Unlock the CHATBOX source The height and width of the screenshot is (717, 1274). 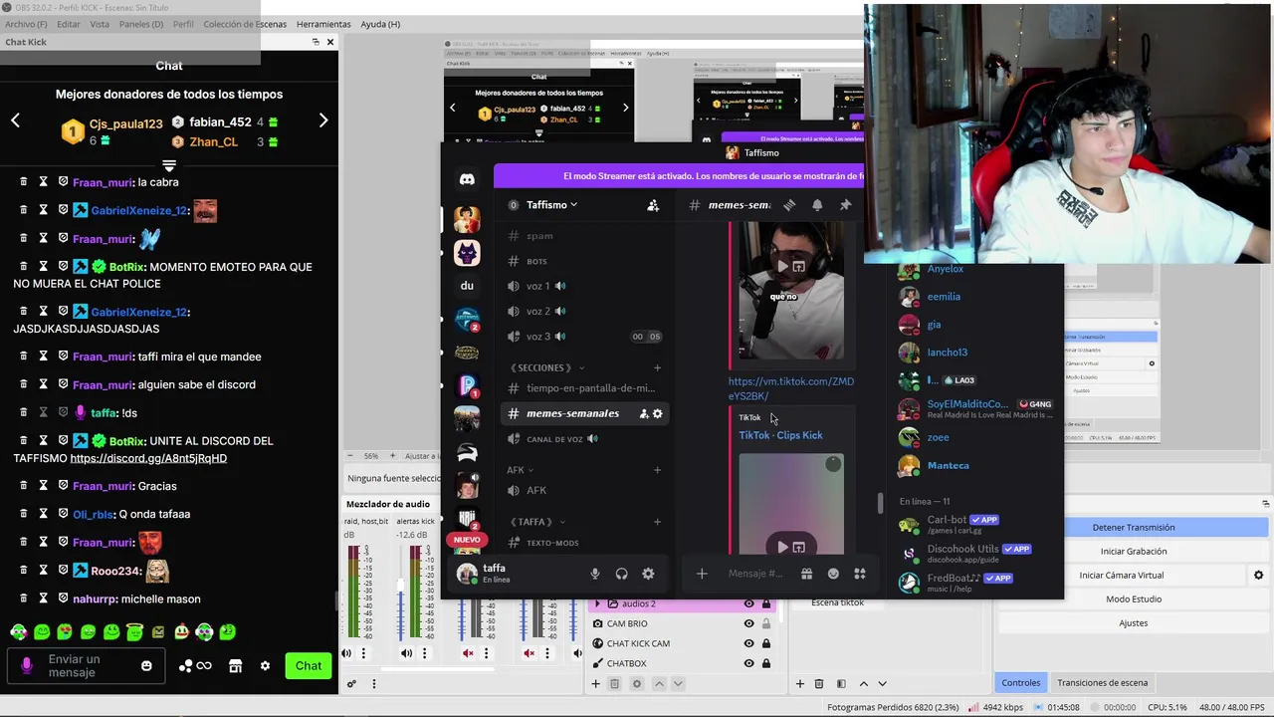coord(765,663)
